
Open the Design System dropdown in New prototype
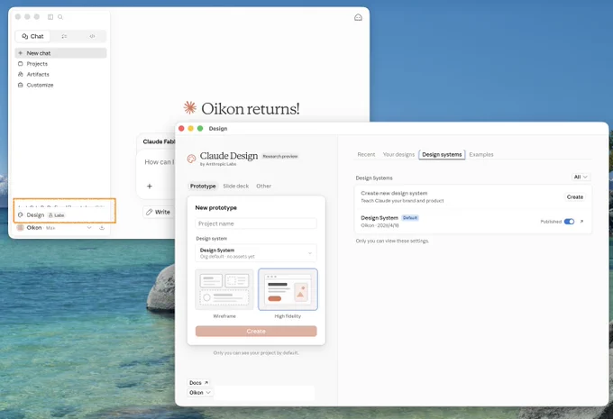pyautogui.click(x=256, y=253)
